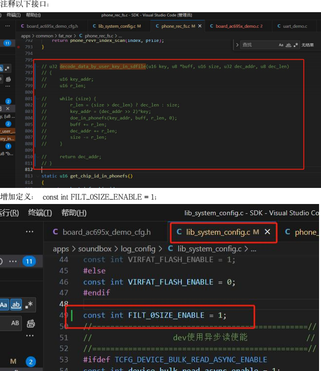Collapse the fold at line 810
This screenshot has width=321, height=371.
37,157
